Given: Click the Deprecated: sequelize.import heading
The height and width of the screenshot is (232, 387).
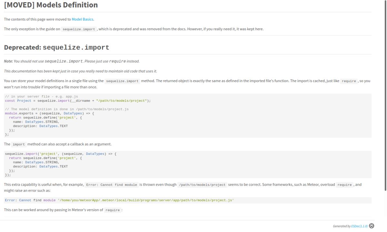Looking at the screenshot, I should click(x=57, y=48).
